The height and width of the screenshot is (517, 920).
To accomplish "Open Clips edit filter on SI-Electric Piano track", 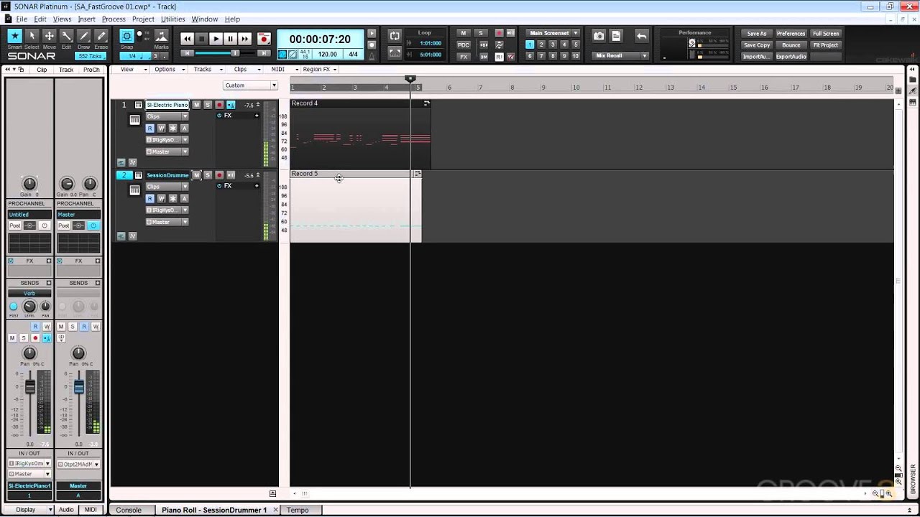I will coord(167,116).
